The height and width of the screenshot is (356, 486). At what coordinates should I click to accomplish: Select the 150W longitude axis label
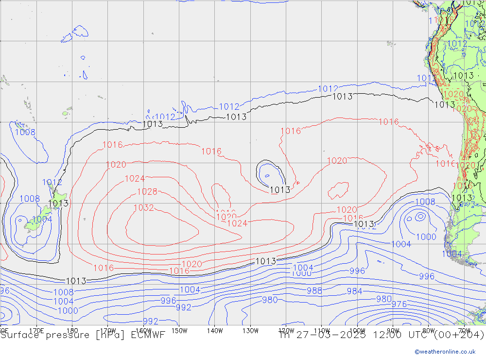point(179,331)
